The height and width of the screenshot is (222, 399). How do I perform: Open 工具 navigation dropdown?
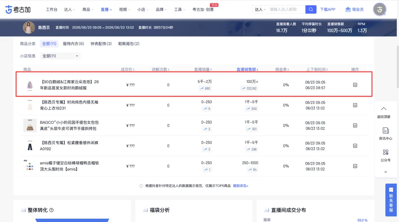point(180,9)
